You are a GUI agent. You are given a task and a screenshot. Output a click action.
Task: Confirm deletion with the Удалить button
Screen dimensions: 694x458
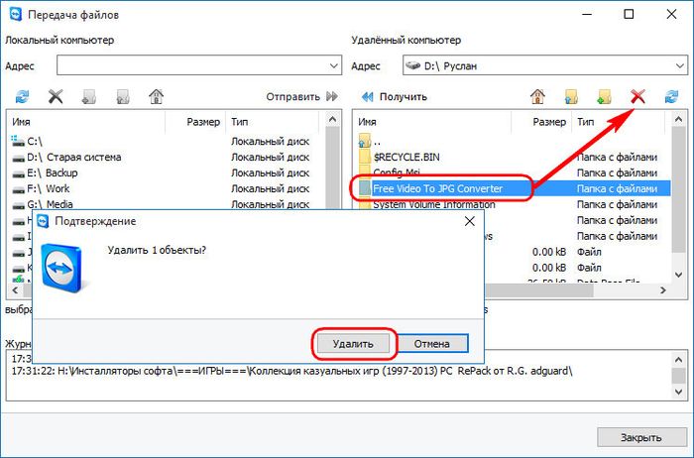[x=354, y=344]
